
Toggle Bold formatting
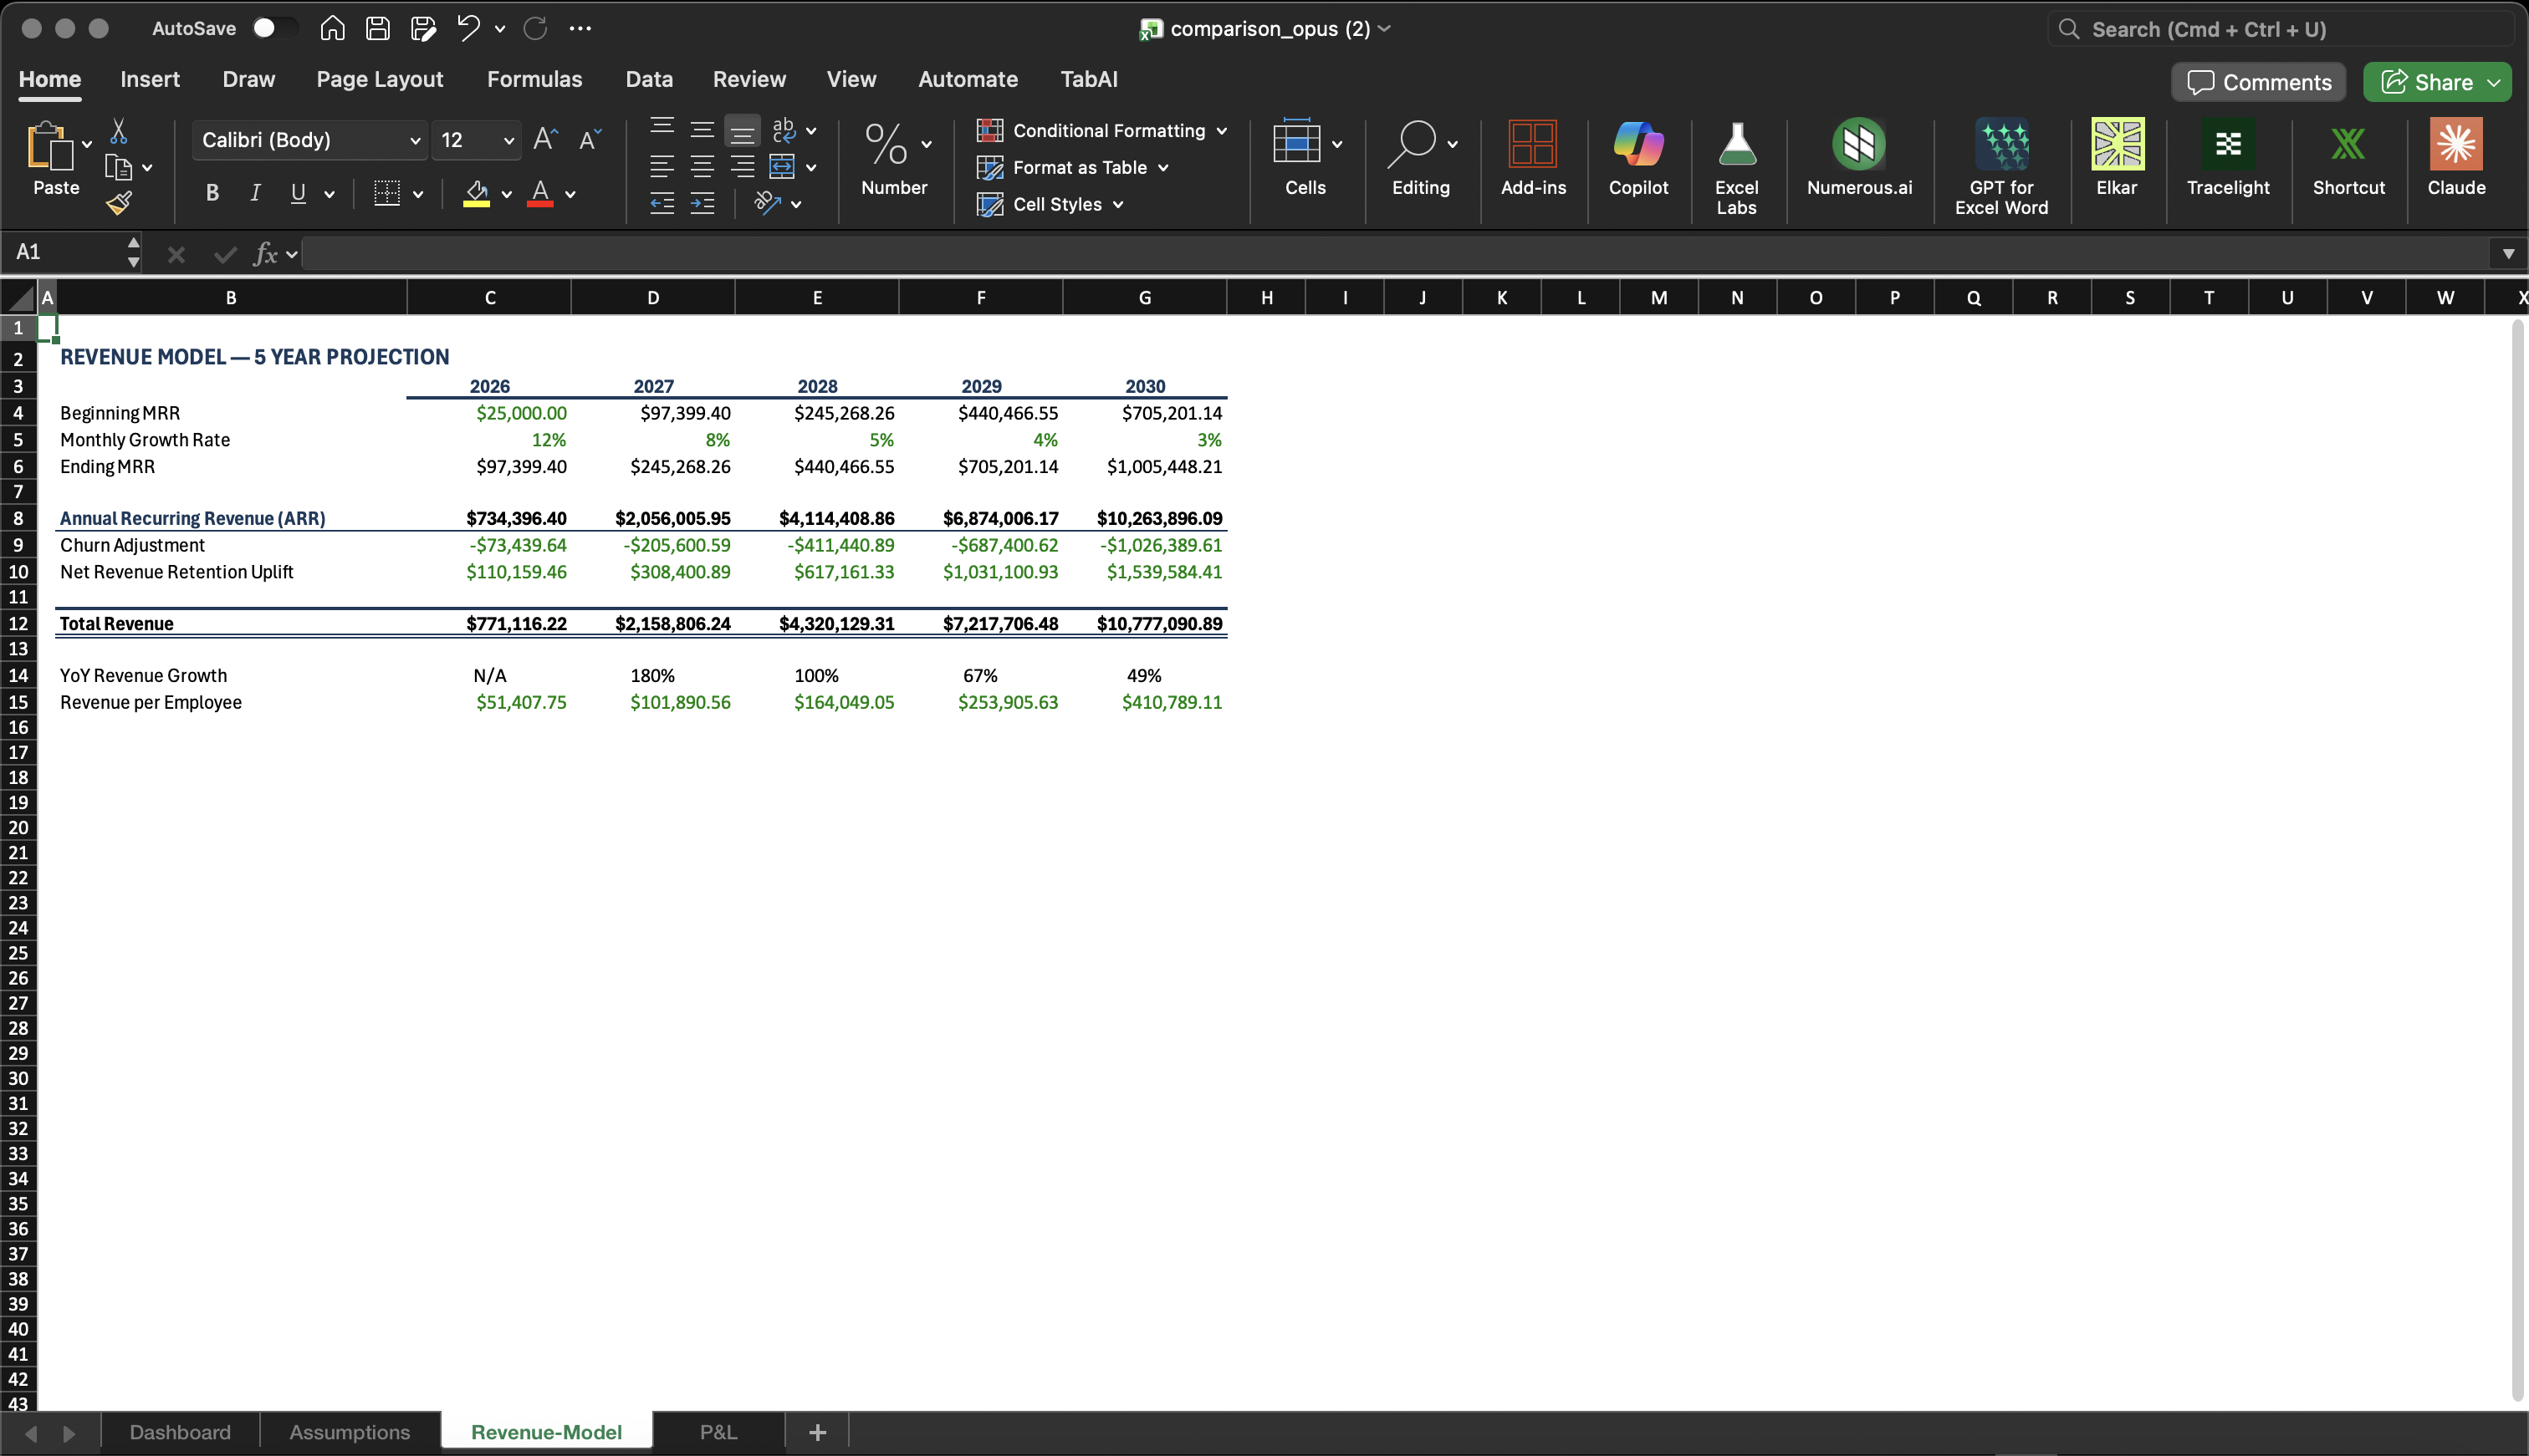click(x=212, y=193)
